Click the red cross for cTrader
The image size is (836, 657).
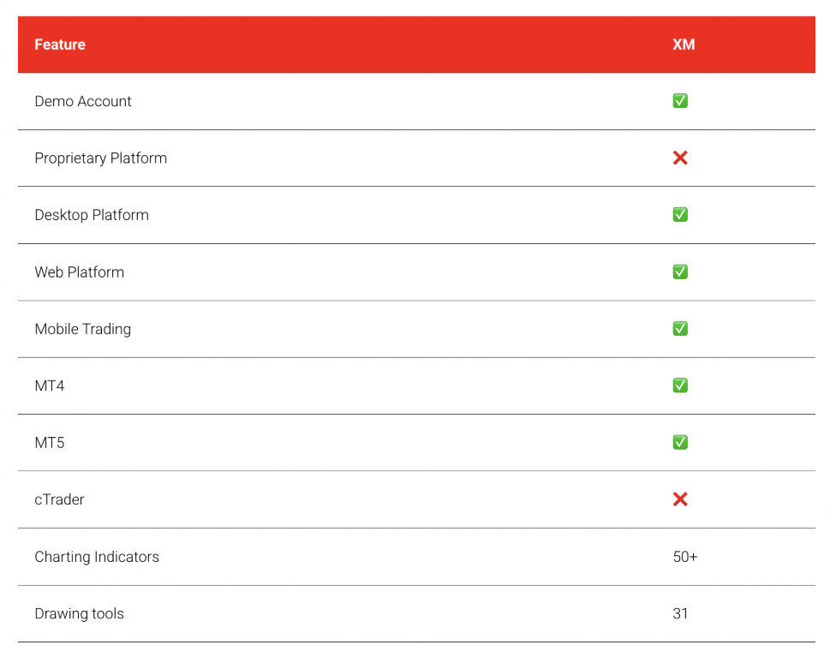tap(680, 499)
